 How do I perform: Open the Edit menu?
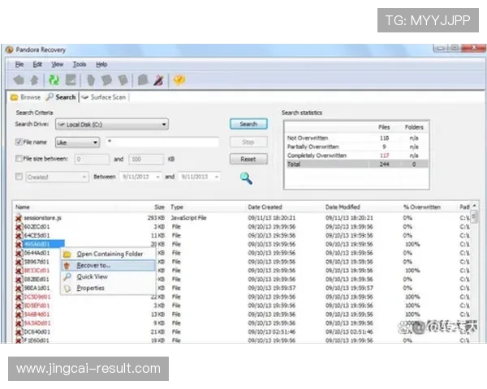(x=37, y=64)
